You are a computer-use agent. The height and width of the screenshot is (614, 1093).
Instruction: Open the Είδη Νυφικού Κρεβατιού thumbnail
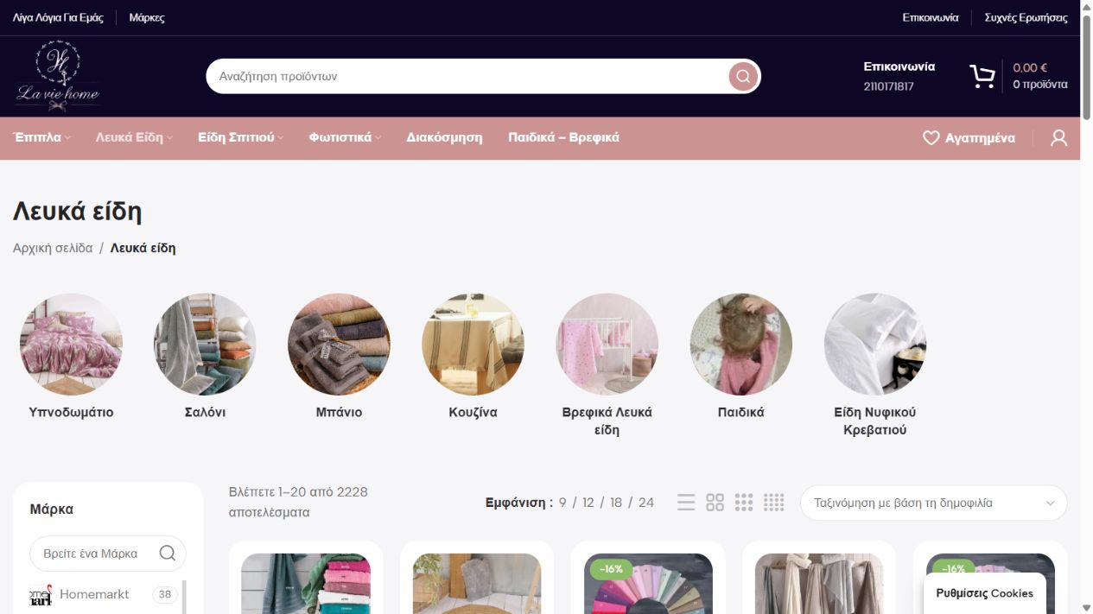(x=875, y=344)
